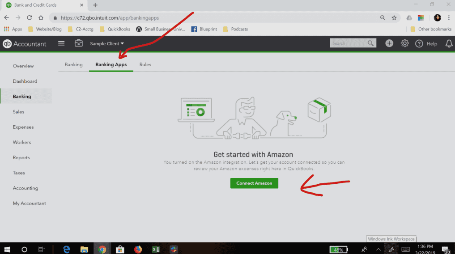Click the Connect Amazon button
The height and width of the screenshot is (254, 455).
point(254,183)
